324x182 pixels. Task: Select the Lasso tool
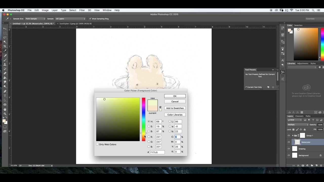coord(5,37)
